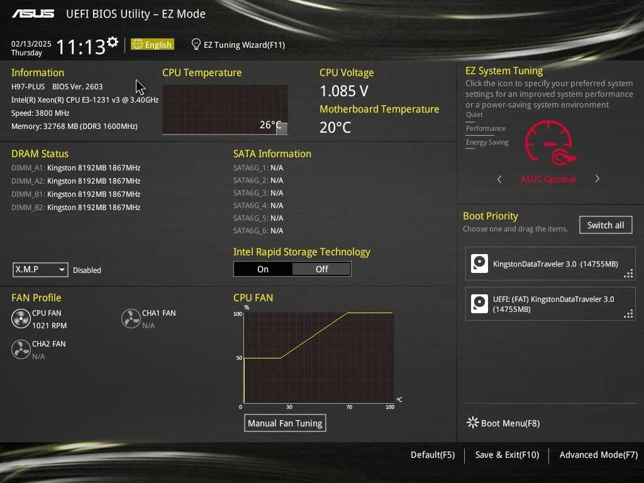Click the 1.085 V CPU voltage value
The height and width of the screenshot is (483, 644).
tap(344, 91)
